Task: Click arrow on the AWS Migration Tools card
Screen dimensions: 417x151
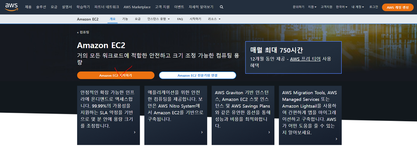Action: click(336, 139)
